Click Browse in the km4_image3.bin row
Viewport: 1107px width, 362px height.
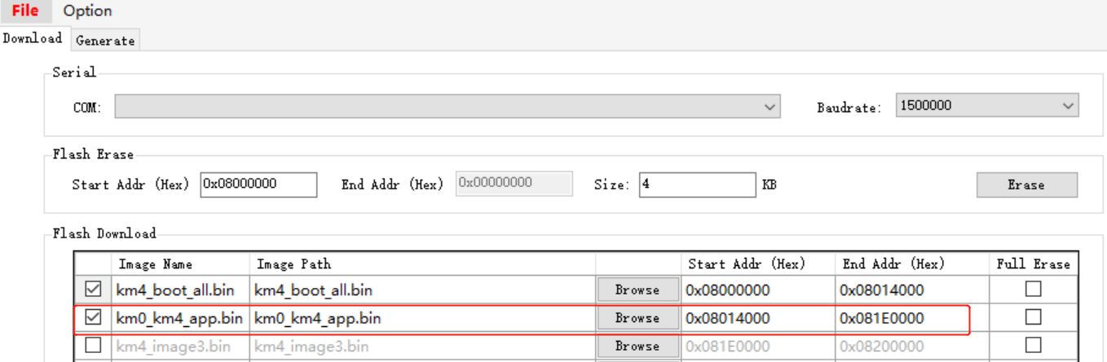pos(637,346)
